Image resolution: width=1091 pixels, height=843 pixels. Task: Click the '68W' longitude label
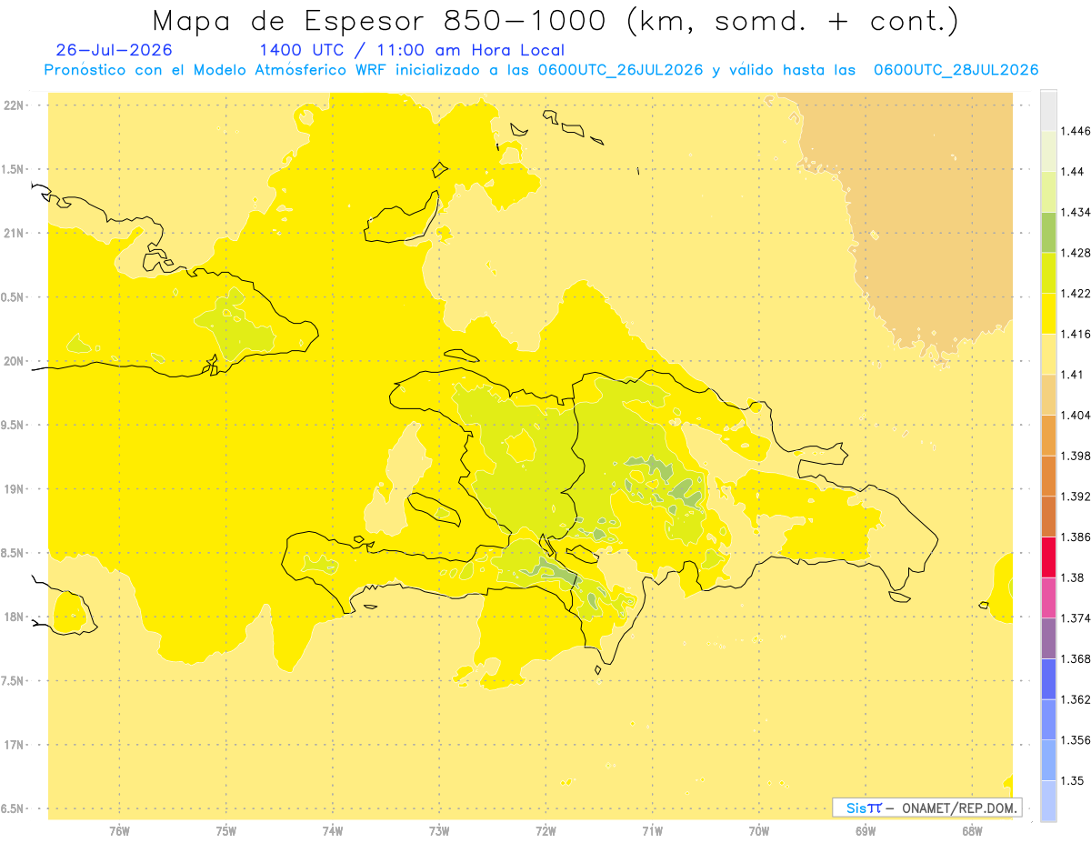(972, 830)
